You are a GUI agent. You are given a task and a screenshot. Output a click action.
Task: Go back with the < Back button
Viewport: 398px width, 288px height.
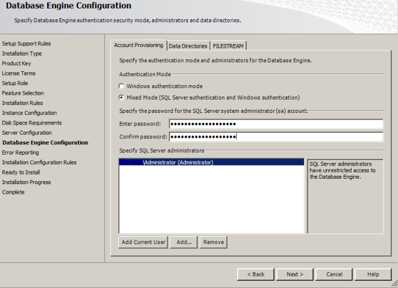click(256, 274)
